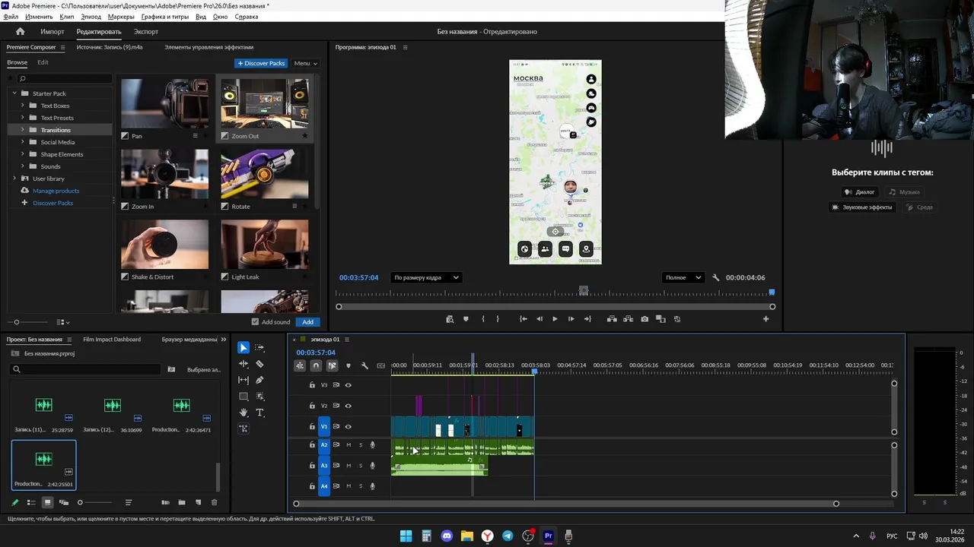Open the Manage products link
This screenshot has width=974, height=547.
click(x=56, y=191)
